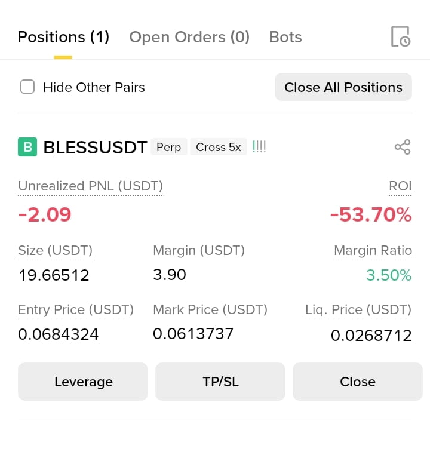Screen dimensions: 430x464
Task: Select the Positions (1) tab
Action: [x=63, y=37]
